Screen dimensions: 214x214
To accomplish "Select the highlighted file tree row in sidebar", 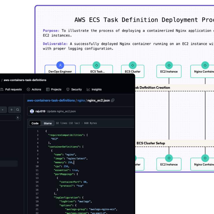I will click(9, 163).
